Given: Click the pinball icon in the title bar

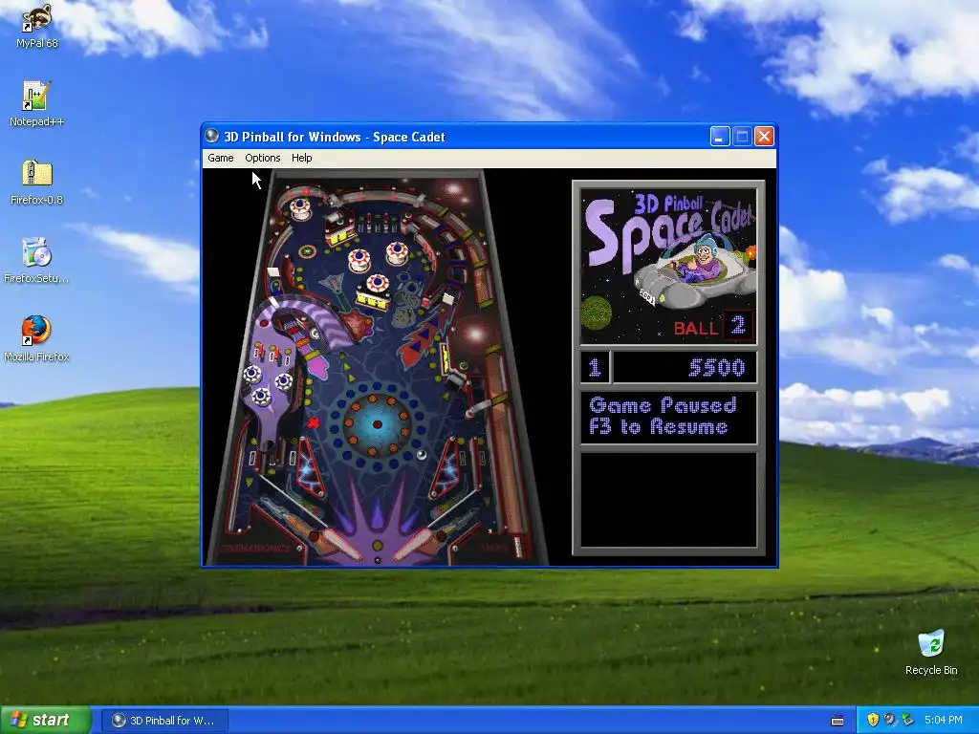Looking at the screenshot, I should point(212,136).
